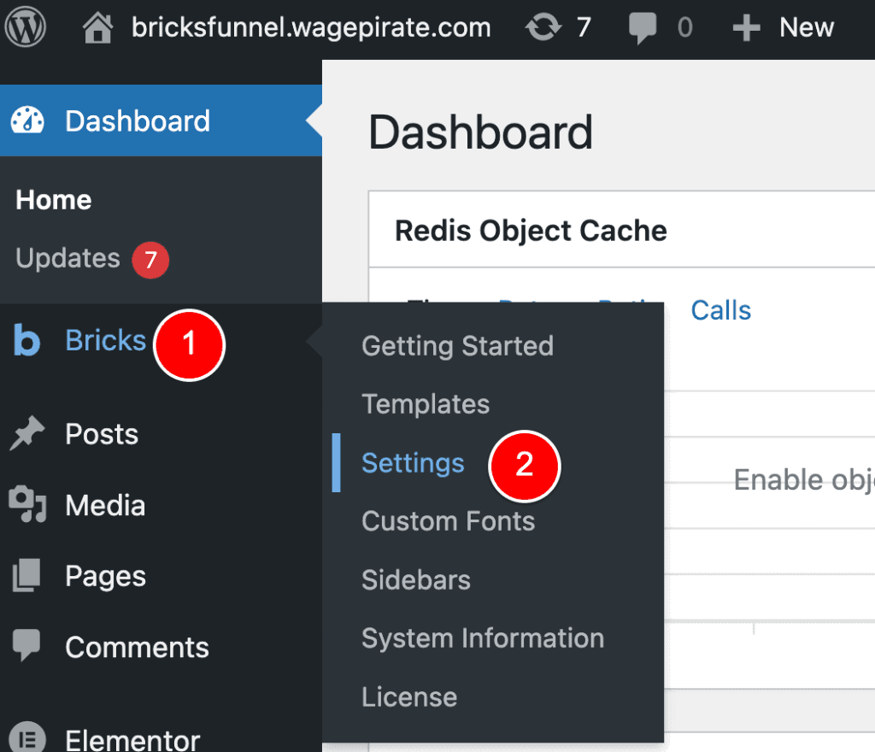This screenshot has height=752, width=875.
Task: Select the Posts pushpin icon
Action: (27, 433)
